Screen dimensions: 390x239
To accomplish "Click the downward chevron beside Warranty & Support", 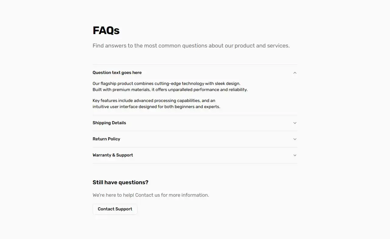I will pos(295,155).
